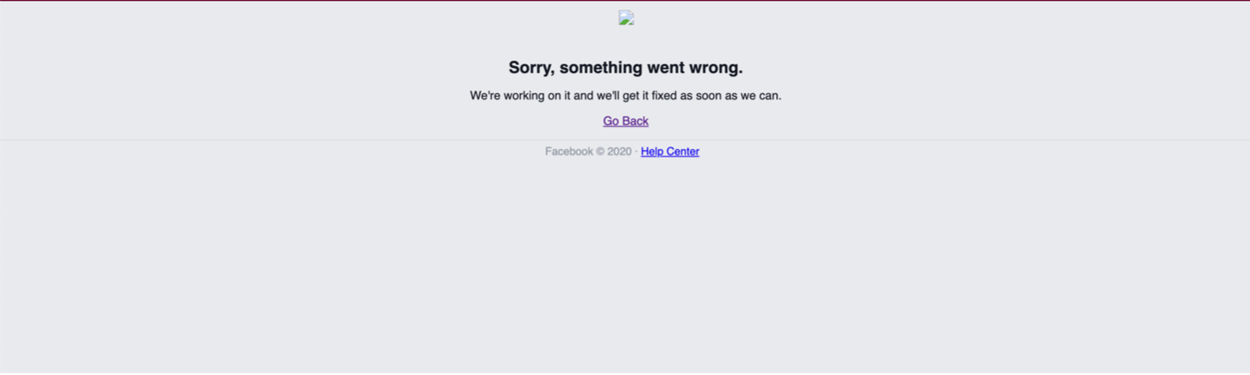The height and width of the screenshot is (375, 1250).
Task: Click the word "Sorry," in the heading
Action: click(x=531, y=68)
